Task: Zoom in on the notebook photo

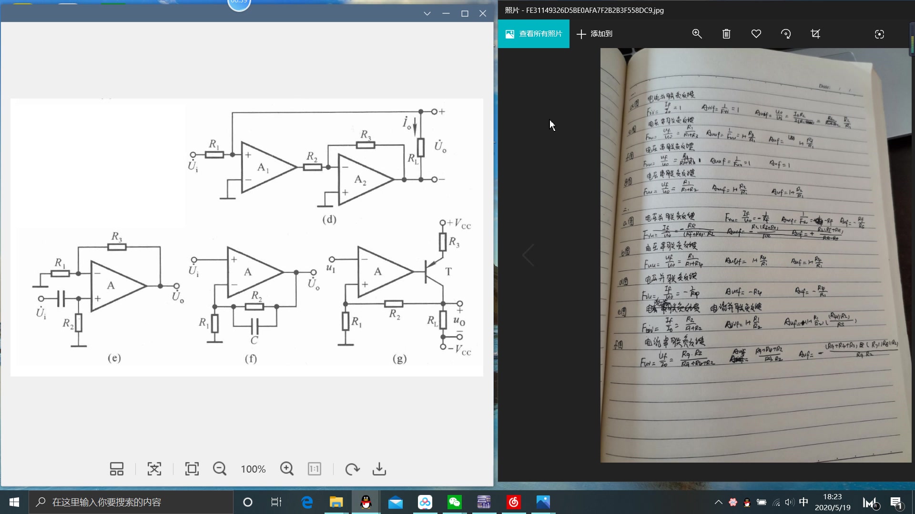Action: pyautogui.click(x=697, y=34)
